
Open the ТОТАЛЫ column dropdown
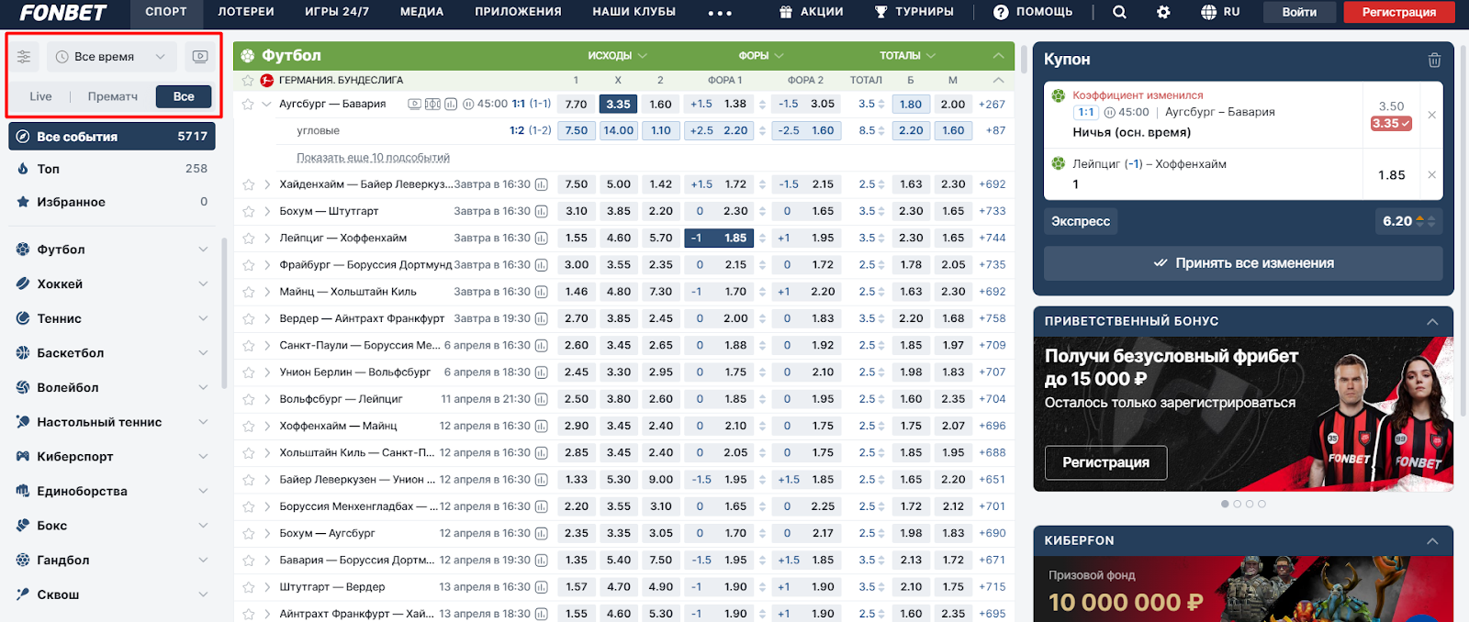tap(907, 56)
